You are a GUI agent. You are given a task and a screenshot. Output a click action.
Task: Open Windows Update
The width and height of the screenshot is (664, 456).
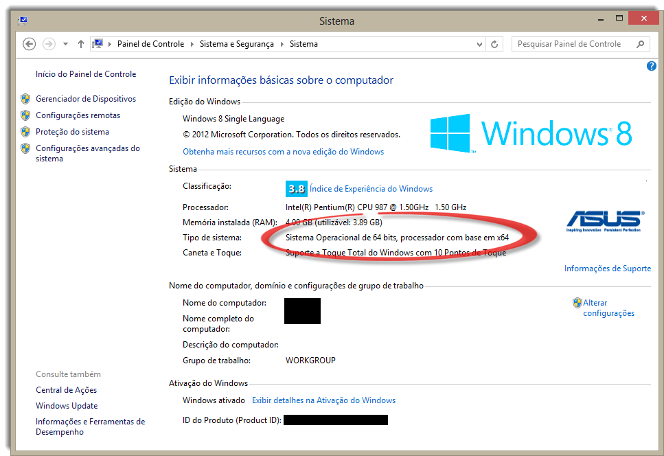click(x=67, y=406)
